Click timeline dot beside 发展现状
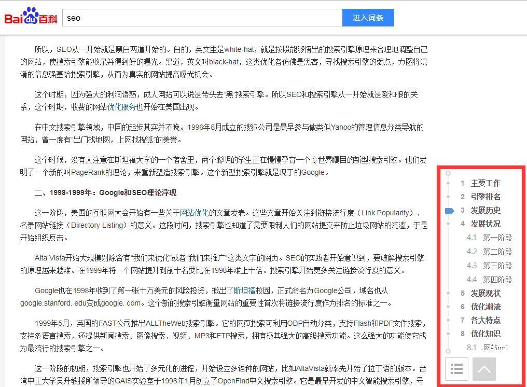 tap(448, 293)
